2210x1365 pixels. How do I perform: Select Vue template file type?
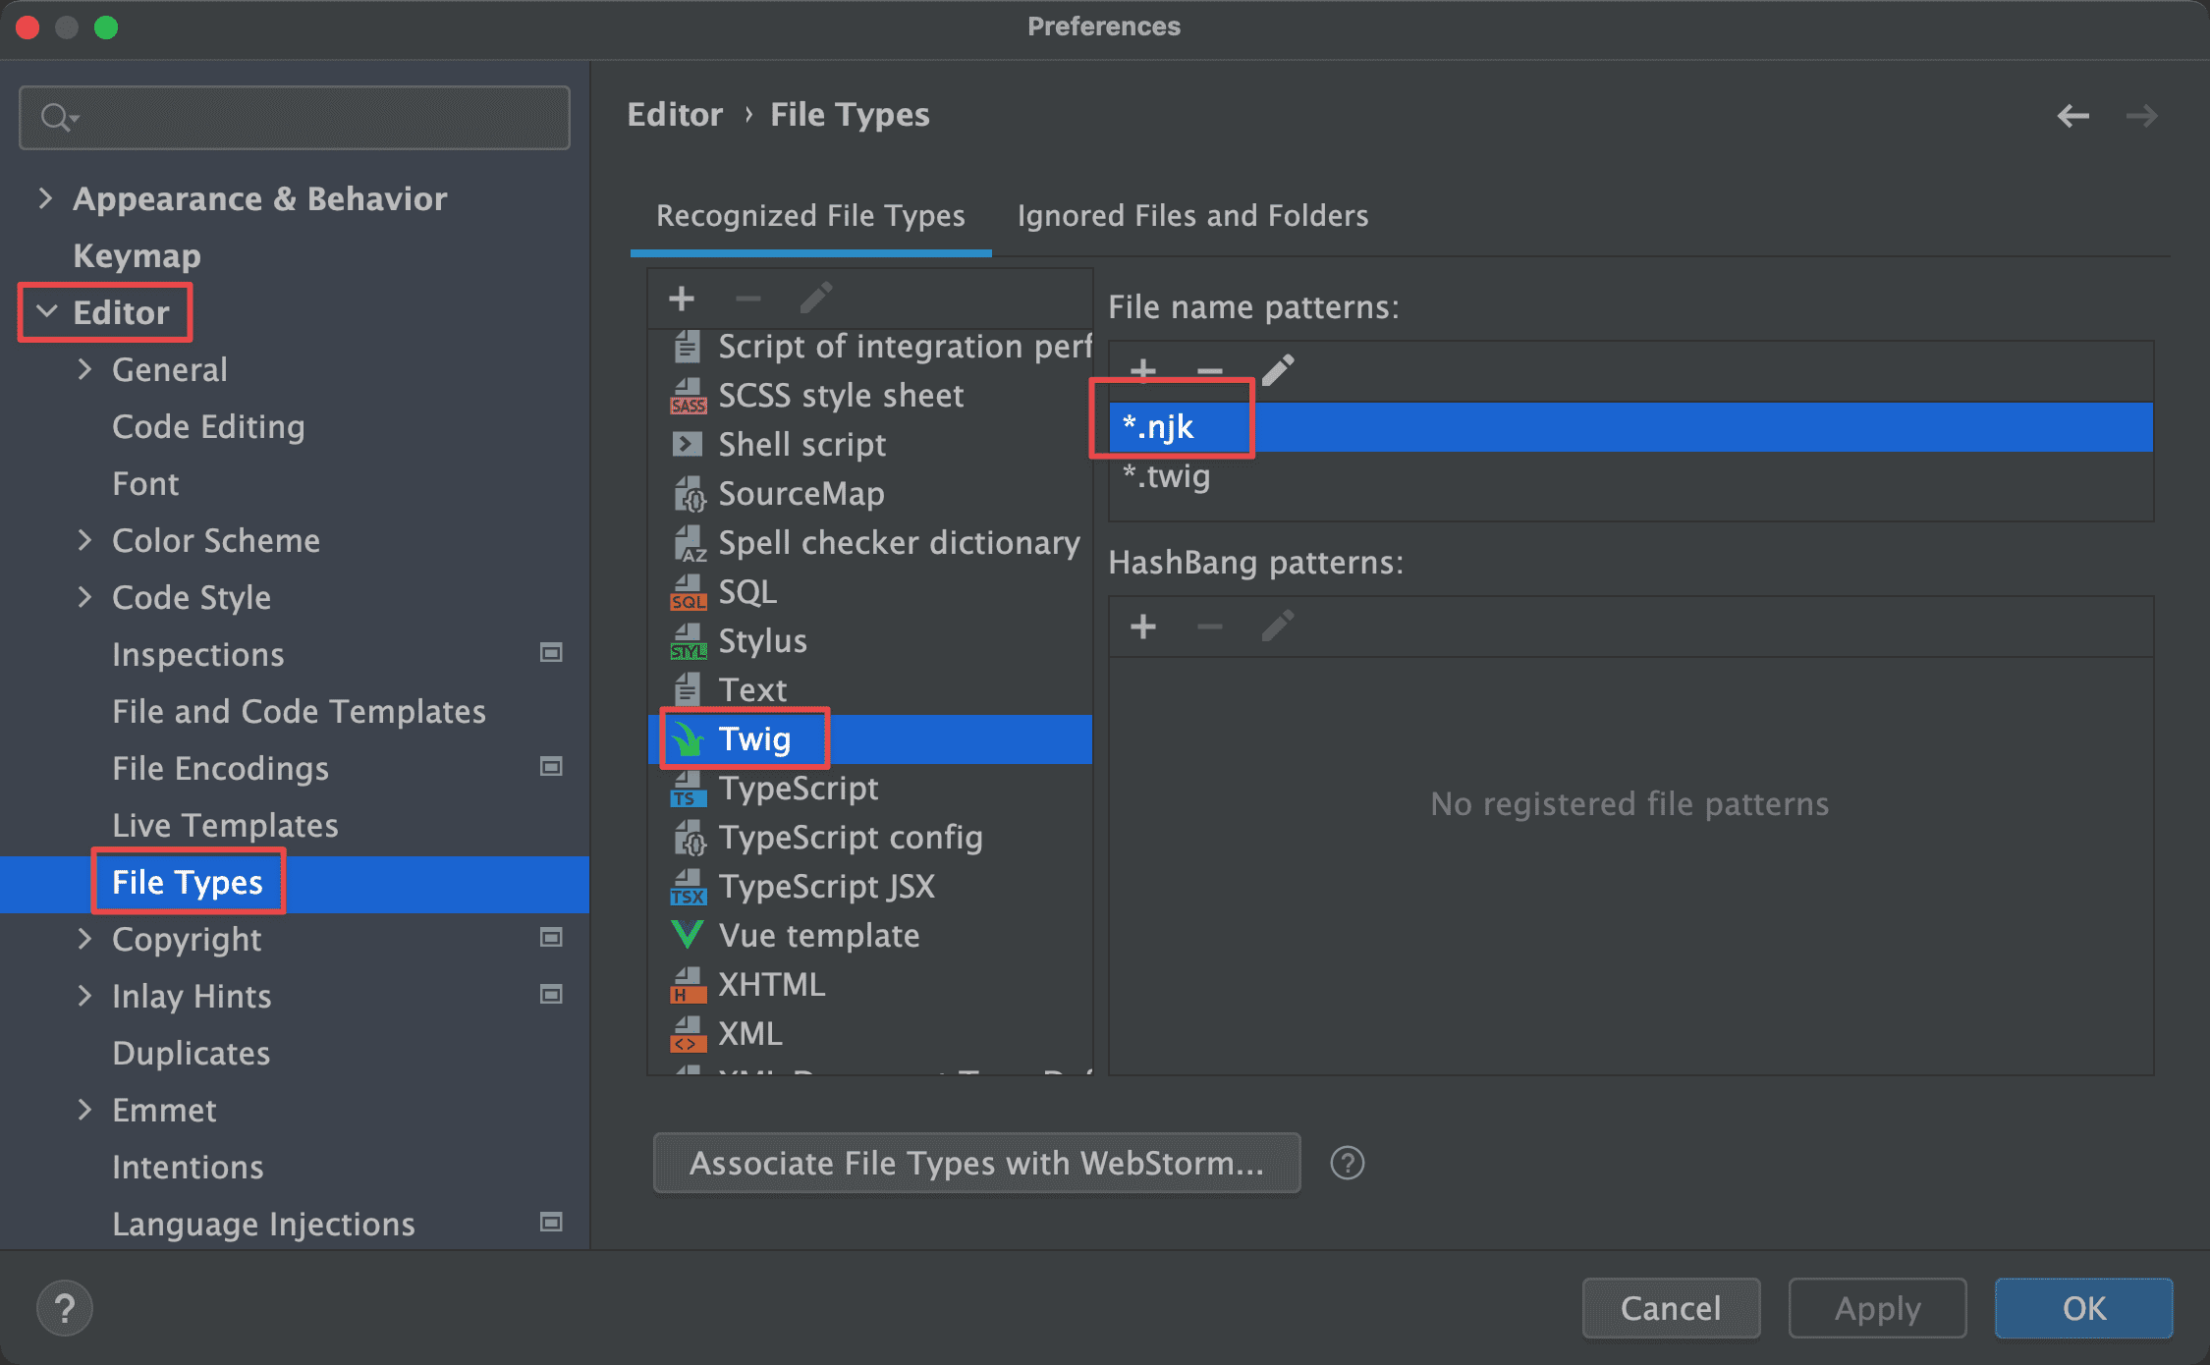coord(818,936)
